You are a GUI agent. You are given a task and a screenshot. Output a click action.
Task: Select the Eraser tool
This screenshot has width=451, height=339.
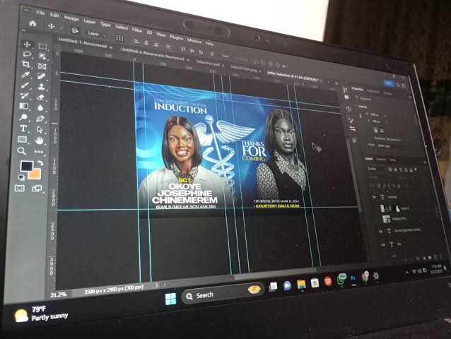coord(41,97)
